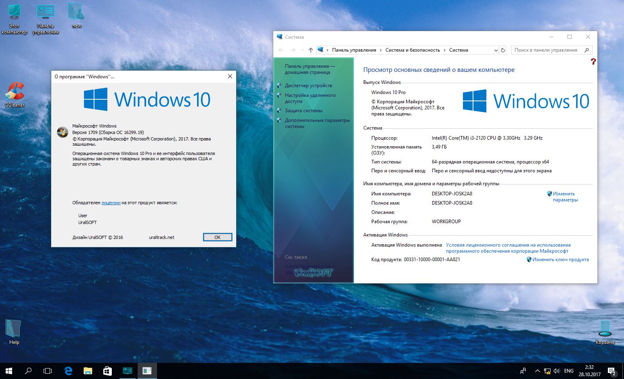Go forward in the Система window
The image size is (624, 379).
pyautogui.click(x=293, y=50)
